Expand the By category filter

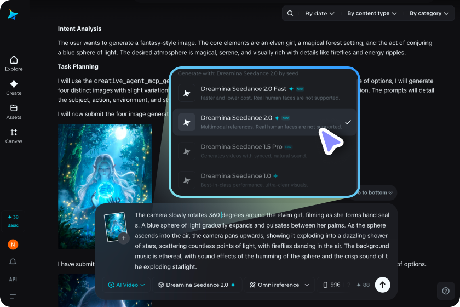click(x=429, y=13)
